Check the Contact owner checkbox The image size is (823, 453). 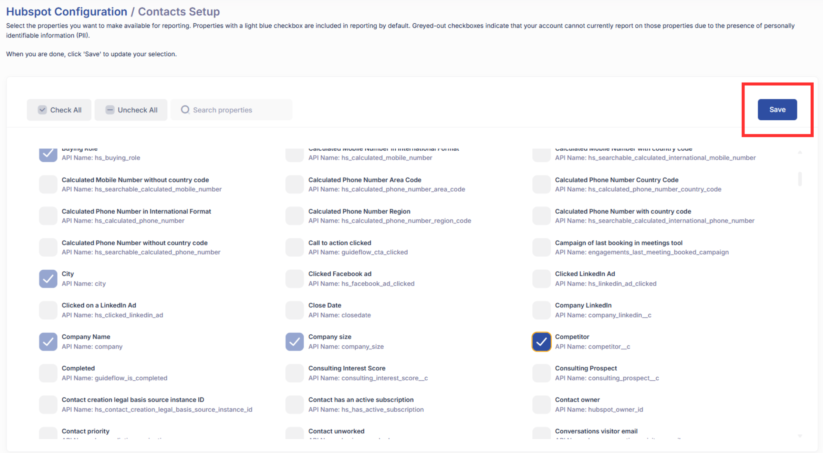[x=541, y=405]
